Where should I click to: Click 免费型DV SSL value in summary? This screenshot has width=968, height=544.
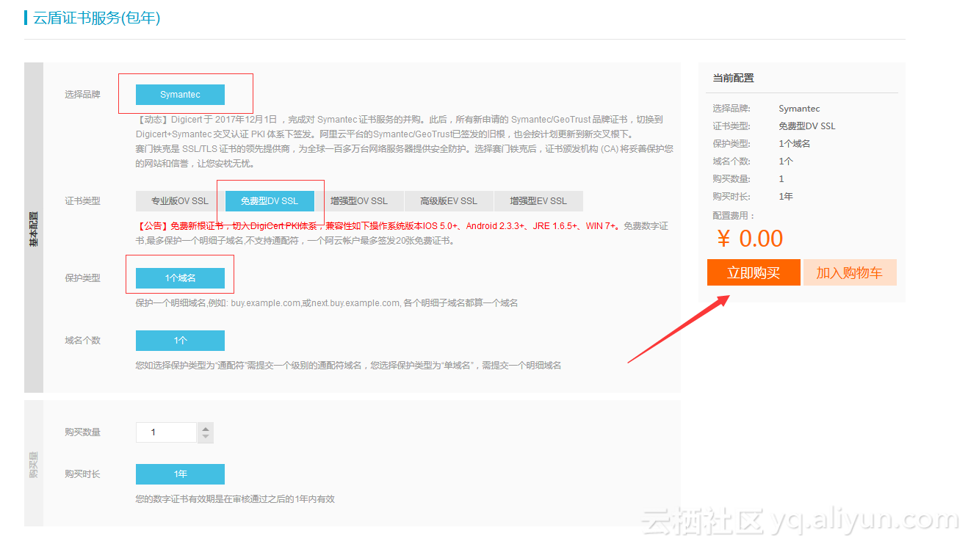coord(807,126)
